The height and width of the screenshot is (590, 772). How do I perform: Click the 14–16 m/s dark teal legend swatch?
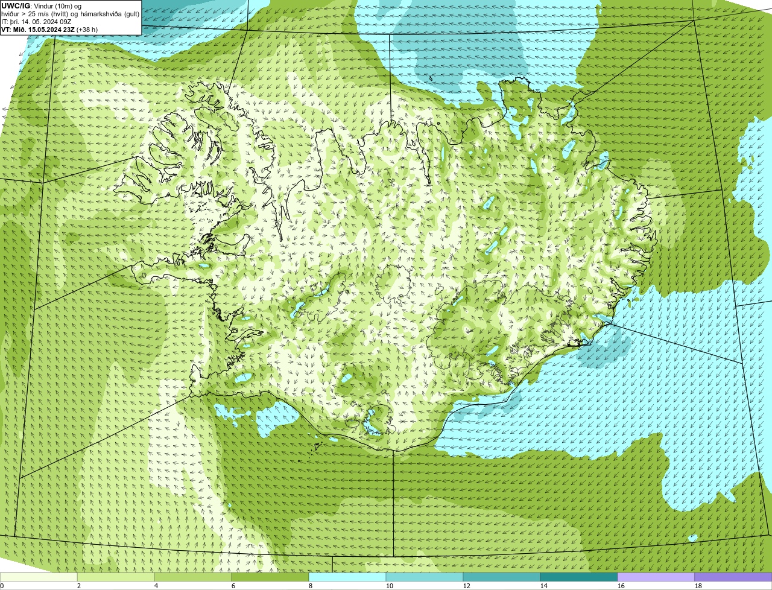click(x=579, y=577)
